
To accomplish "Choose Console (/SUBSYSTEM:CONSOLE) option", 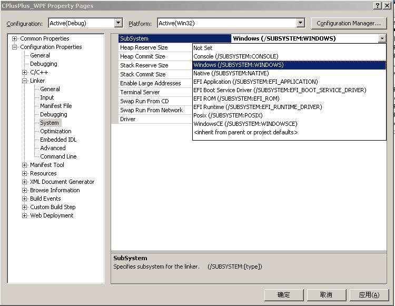I will [x=289, y=56].
